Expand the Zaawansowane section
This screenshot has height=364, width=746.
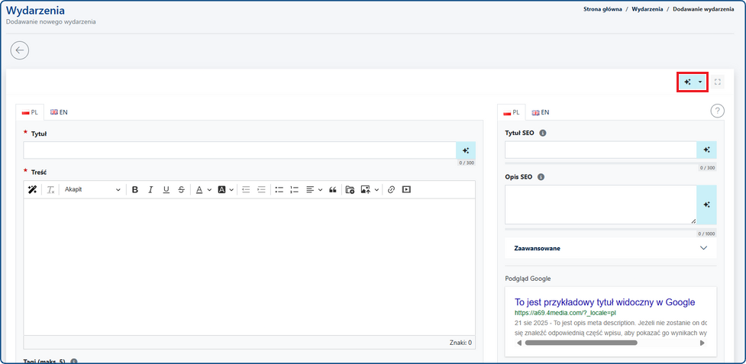[703, 248]
